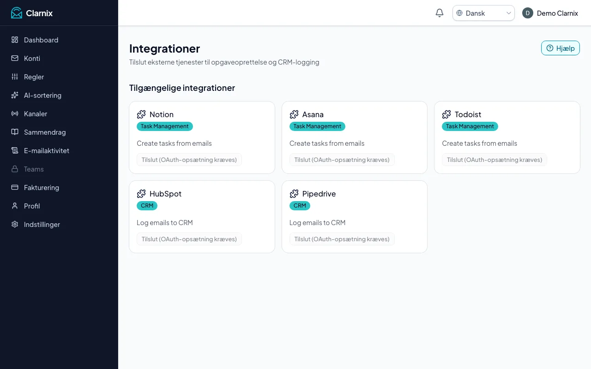Click the AI-sortering sparkle icon

point(15,95)
